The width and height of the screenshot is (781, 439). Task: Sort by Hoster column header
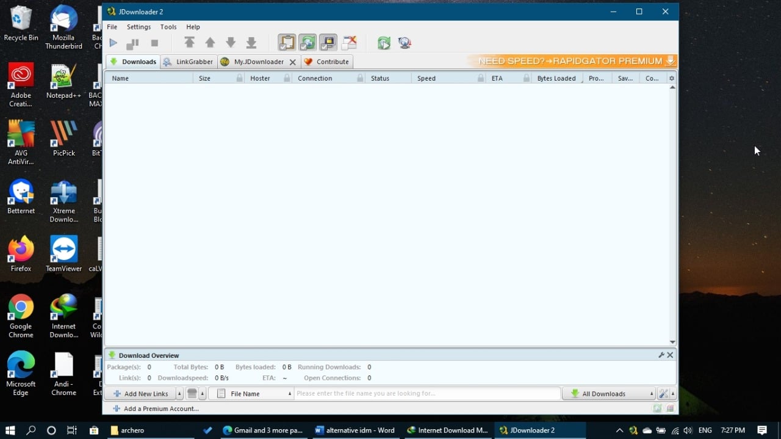coord(260,78)
